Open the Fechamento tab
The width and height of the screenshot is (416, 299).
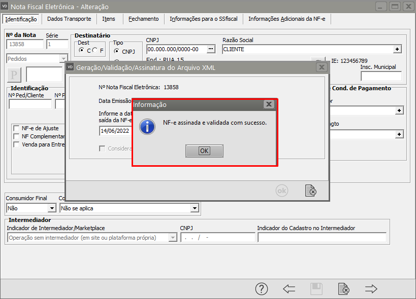click(x=143, y=19)
